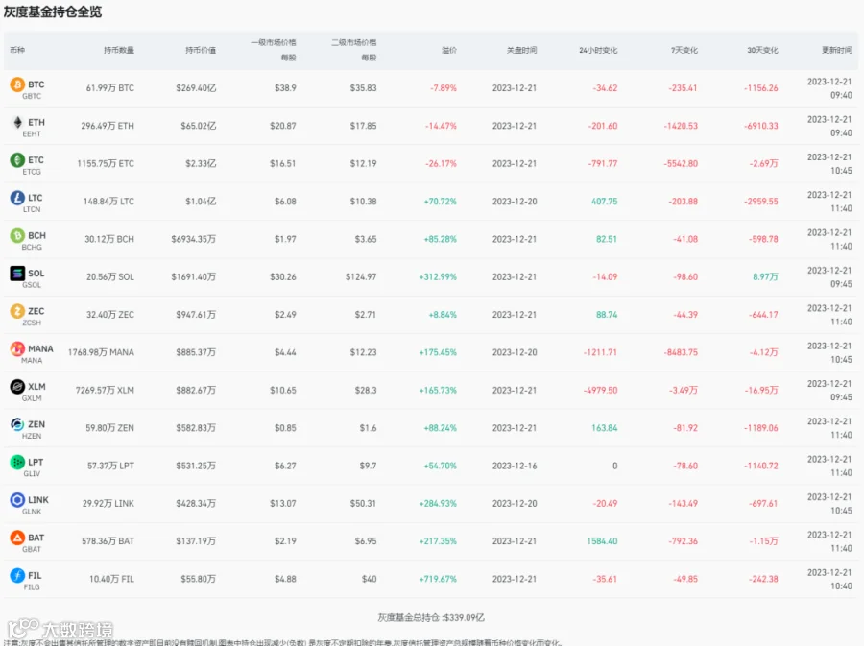Viewport: 864px width, 646px height.
Task: Select the GBTC ticker label
Action: coord(32,96)
